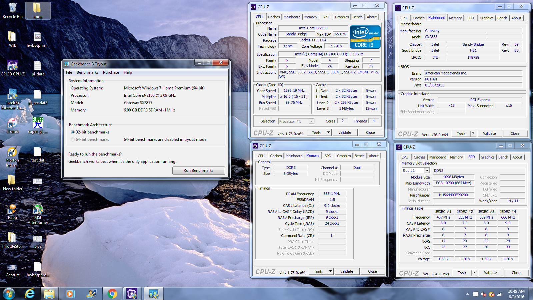Click the Windows Start orb
Viewport: 533px width, 300px height.
pyautogui.click(x=9, y=294)
